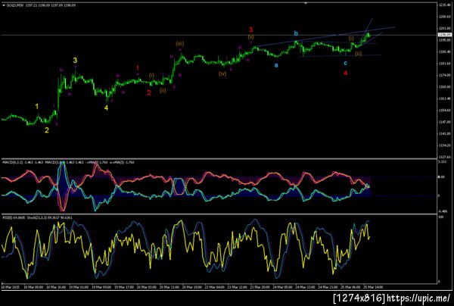The image size is (454, 306).
Task: Select the current price tag on the price scale
Action: [444, 35]
